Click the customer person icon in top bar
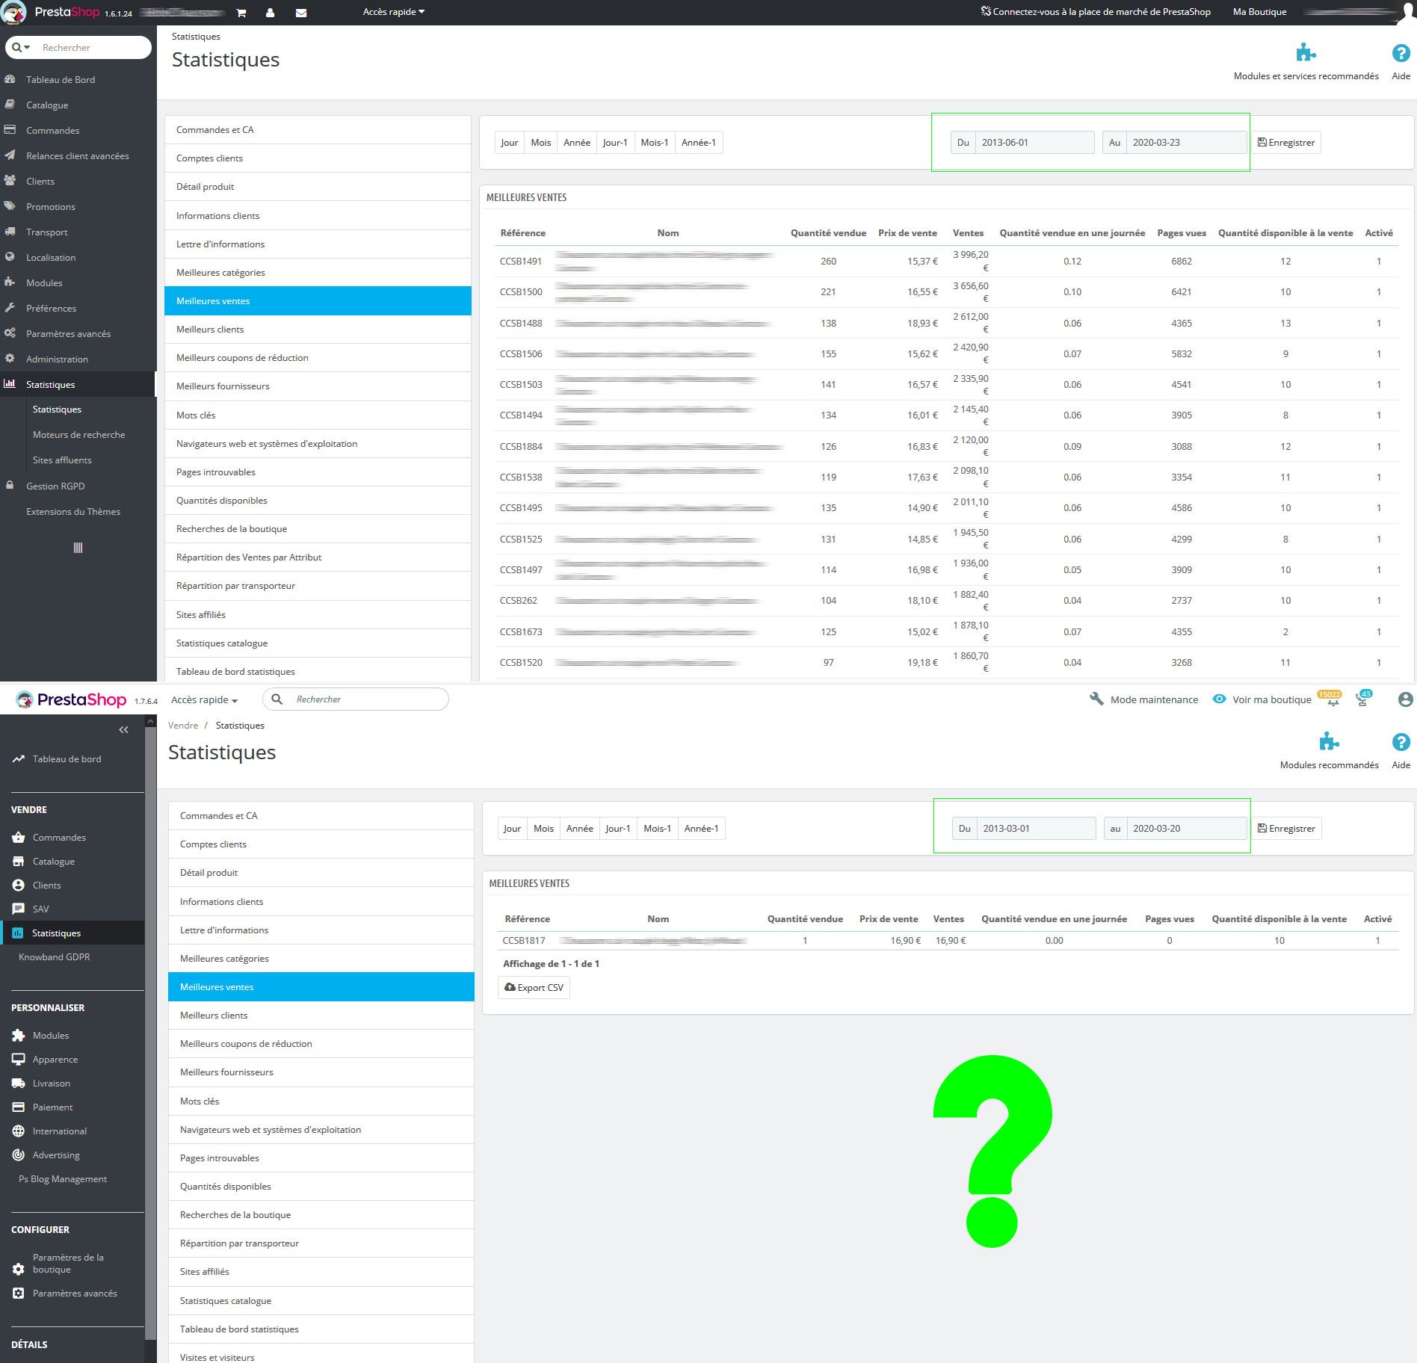The height and width of the screenshot is (1363, 1417). [x=270, y=13]
